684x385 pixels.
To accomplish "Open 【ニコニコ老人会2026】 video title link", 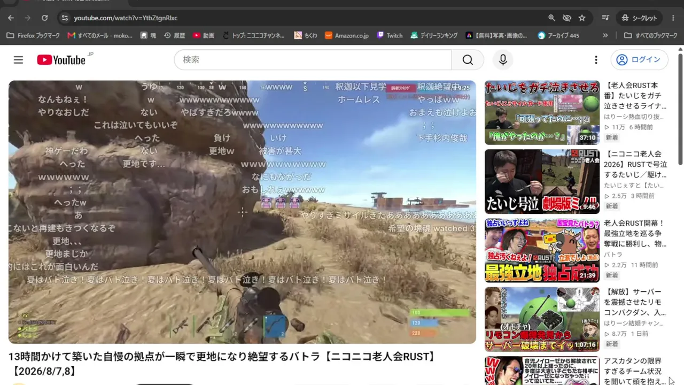I will pos(636,164).
